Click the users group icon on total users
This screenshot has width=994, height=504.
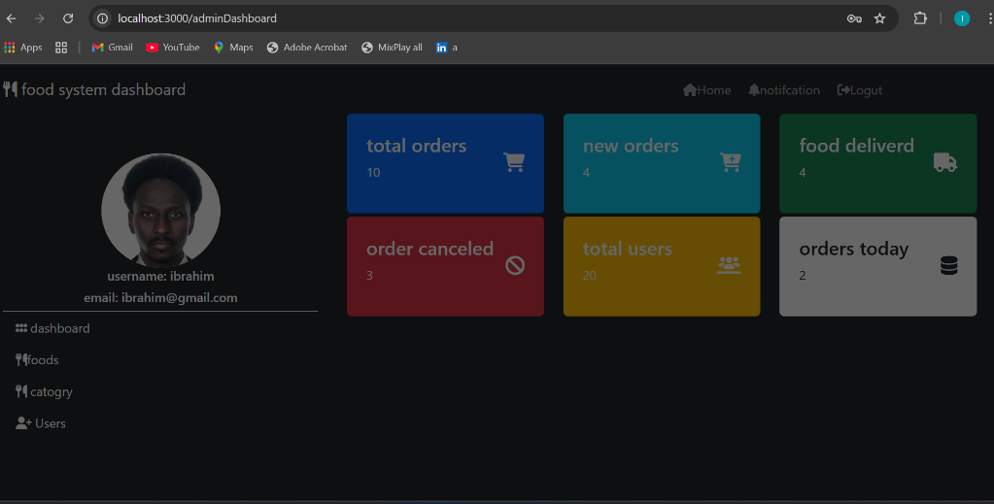[x=729, y=264]
